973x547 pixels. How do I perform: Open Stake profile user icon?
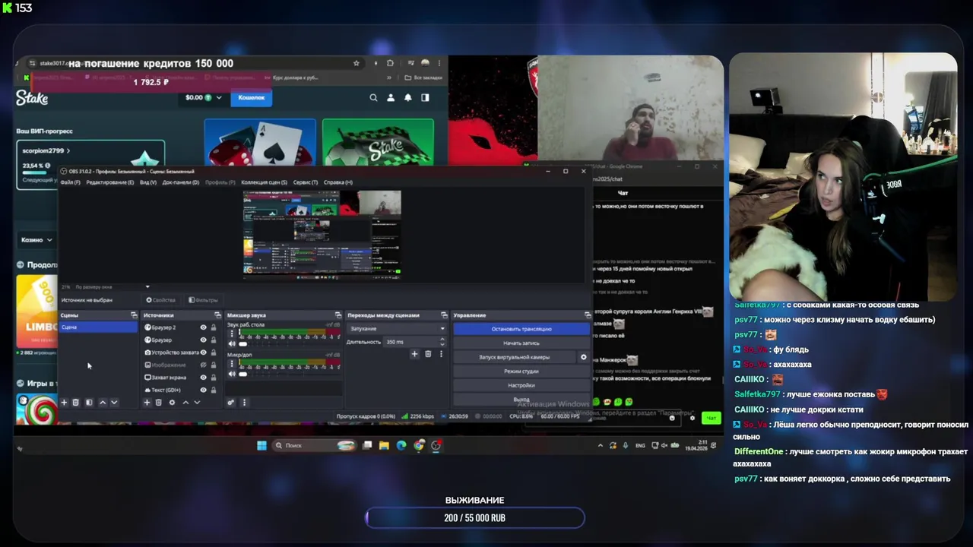tap(391, 98)
